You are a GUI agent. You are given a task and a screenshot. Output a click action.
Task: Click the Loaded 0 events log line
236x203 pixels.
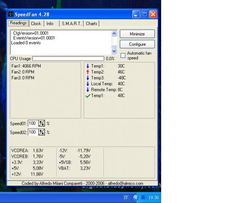point(26,43)
